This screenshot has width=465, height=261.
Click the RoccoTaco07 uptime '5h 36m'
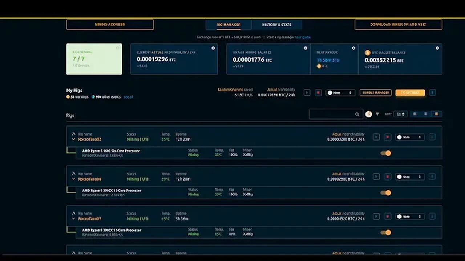[182, 219]
